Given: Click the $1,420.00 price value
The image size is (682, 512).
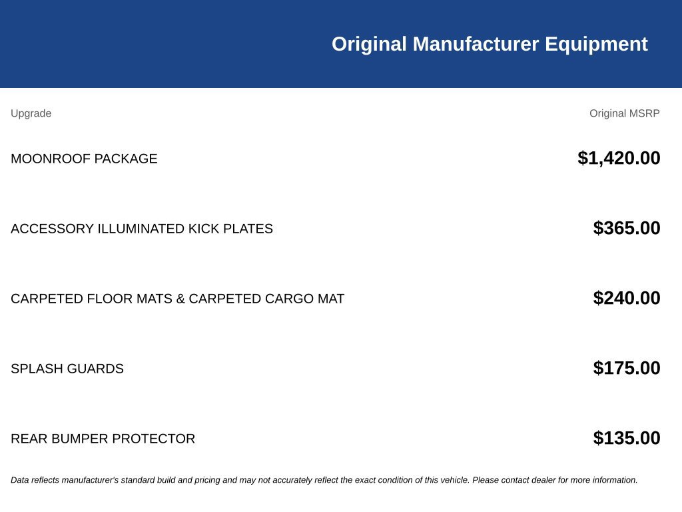Looking at the screenshot, I should [619, 157].
